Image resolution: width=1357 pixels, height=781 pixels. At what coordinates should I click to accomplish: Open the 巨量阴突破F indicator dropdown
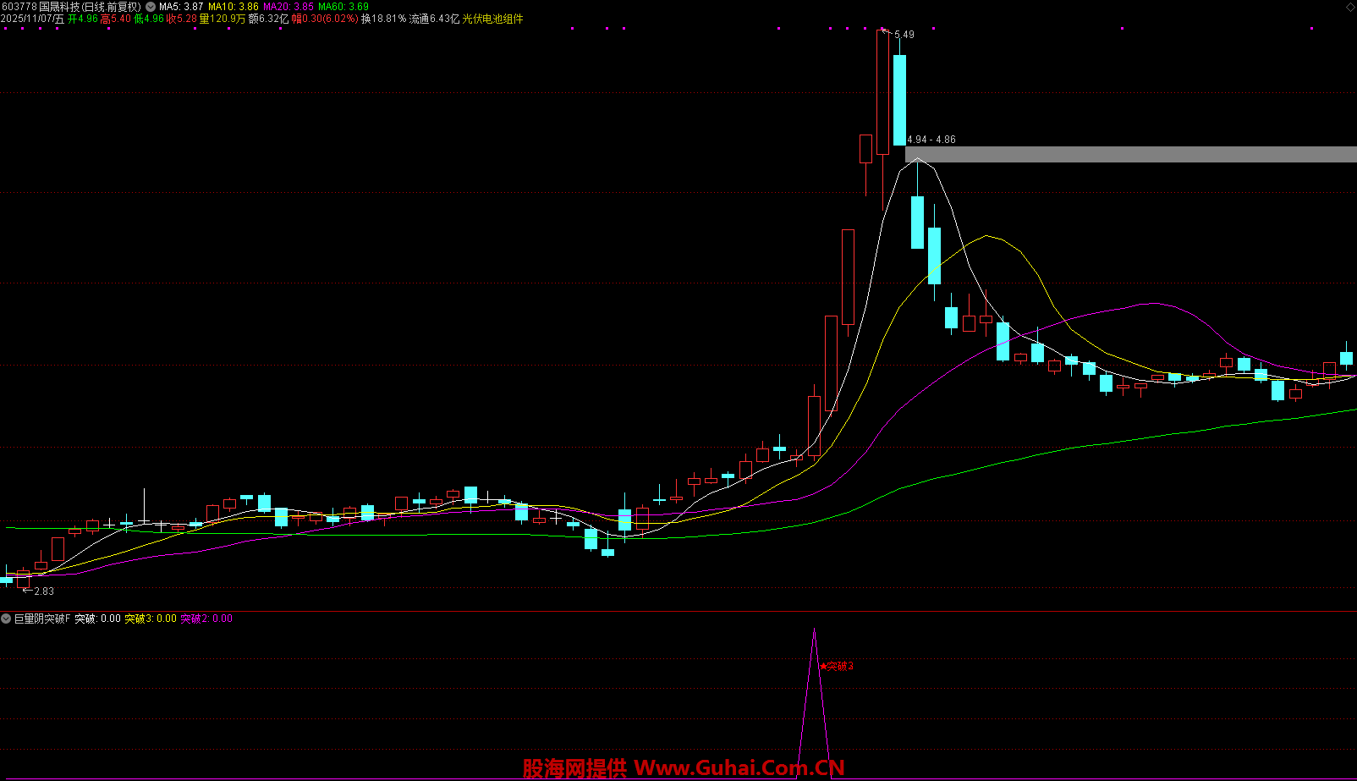pos(6,619)
